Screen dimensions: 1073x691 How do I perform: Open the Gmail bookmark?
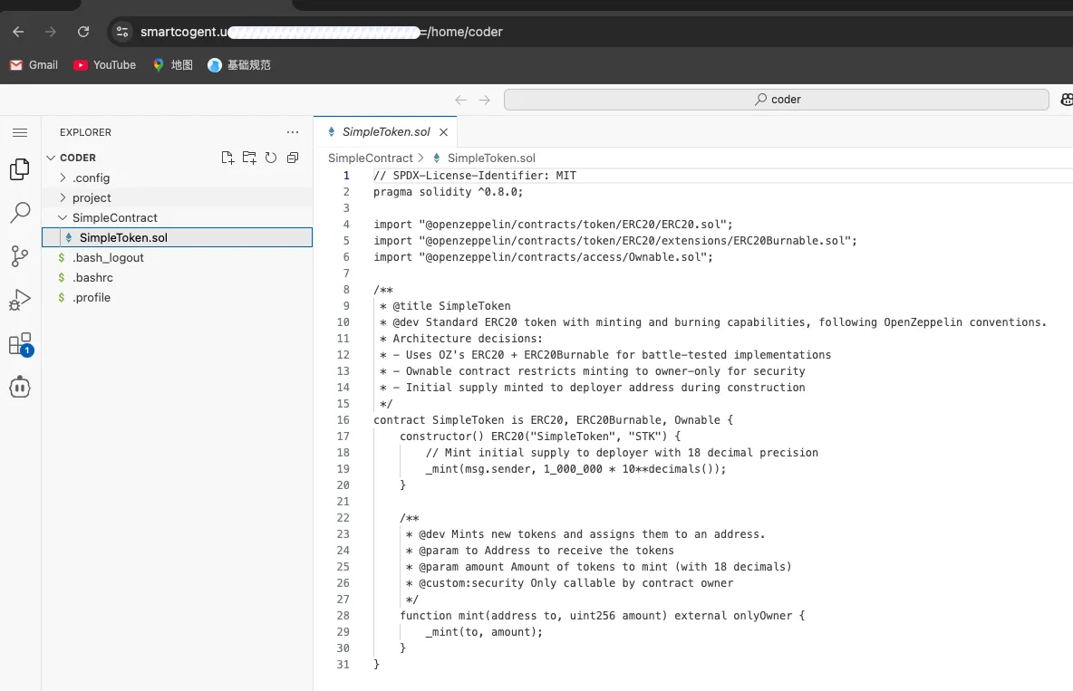34,65
